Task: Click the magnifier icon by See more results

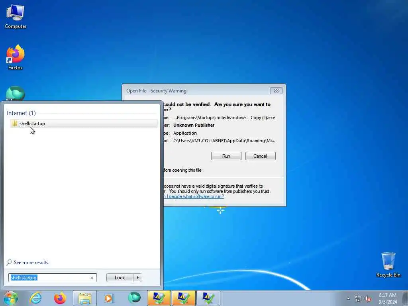Action: 9,262
